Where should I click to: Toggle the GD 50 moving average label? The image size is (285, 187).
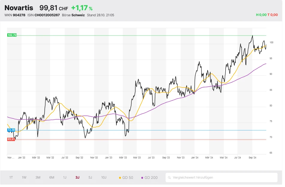coord(128,178)
